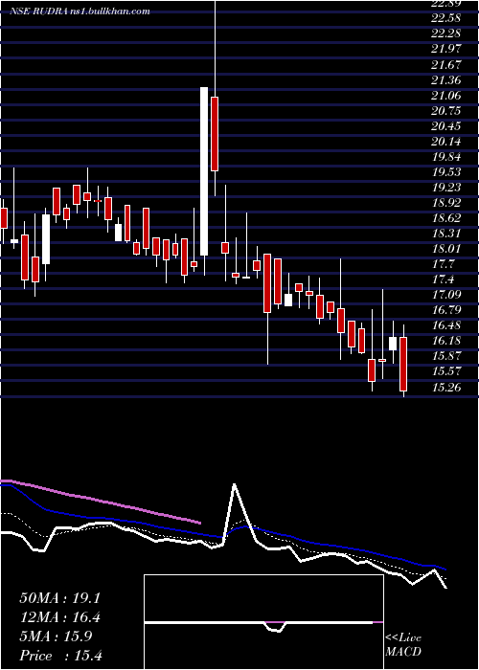Select the 21.36 price axis label
This screenshot has height=670, width=479.
446,80
